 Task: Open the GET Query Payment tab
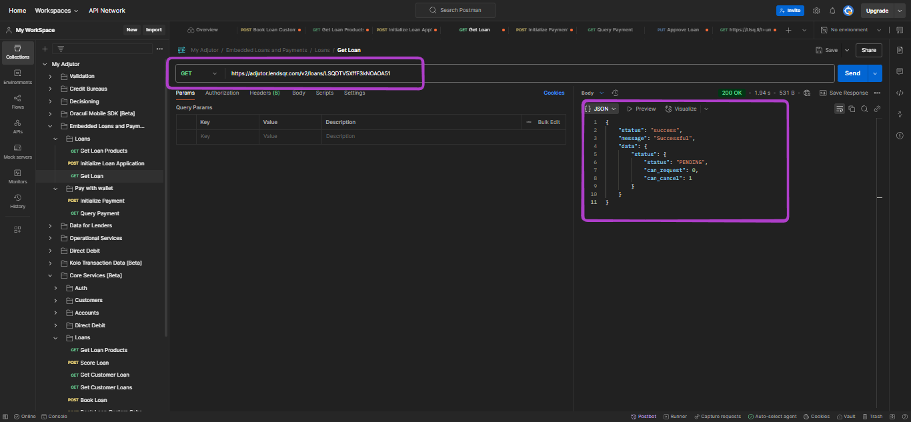pos(610,30)
